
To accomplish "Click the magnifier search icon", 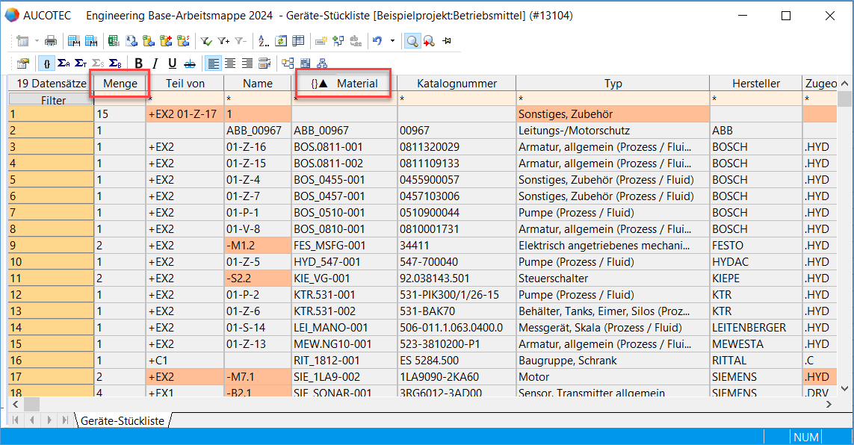I will point(412,41).
